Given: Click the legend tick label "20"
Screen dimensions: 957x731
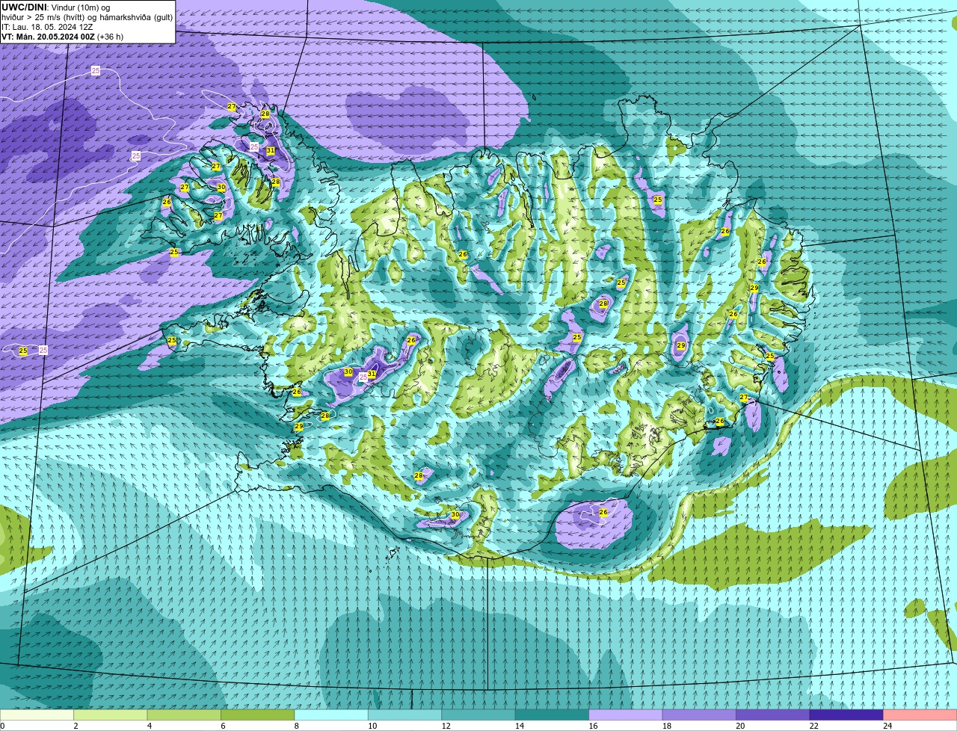Looking at the screenshot, I should coord(740,726).
